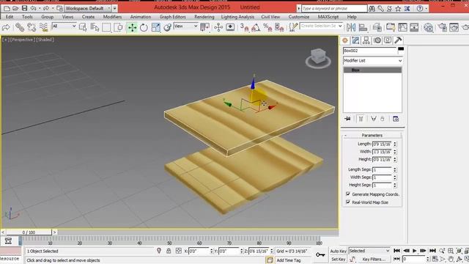Open the Rendered Frame Window
This screenshot has width=469, height=264.
(x=454, y=27)
